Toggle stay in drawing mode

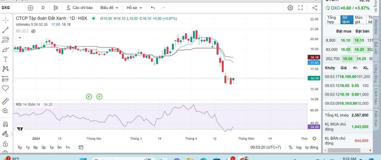click(5, 134)
